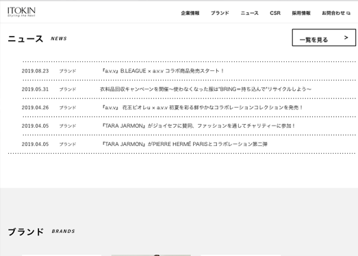Open the 衣料品回収キャンペーン news article
This screenshot has height=256, width=358.
point(205,89)
